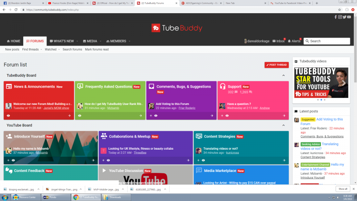357x201 pixels.
Task: Collapse the YouTube Board section
Action: click(x=284, y=126)
